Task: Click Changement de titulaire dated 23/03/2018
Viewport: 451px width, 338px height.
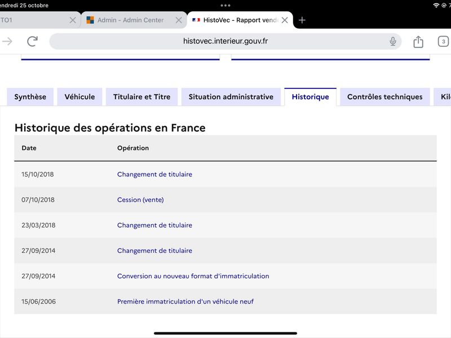Action: [x=154, y=225]
